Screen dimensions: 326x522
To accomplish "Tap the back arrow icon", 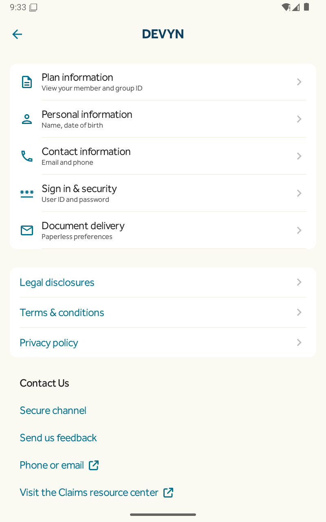I will tap(17, 34).
